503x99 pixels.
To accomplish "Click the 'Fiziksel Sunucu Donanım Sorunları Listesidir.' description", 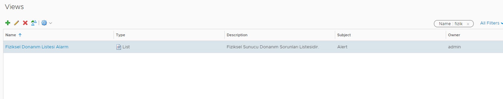I will point(273,47).
